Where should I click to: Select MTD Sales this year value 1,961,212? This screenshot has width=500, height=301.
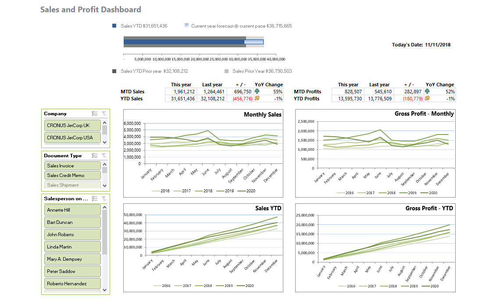[x=181, y=92]
